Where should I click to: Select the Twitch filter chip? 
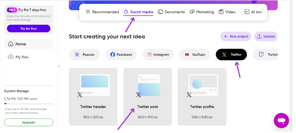[x=265, y=55]
